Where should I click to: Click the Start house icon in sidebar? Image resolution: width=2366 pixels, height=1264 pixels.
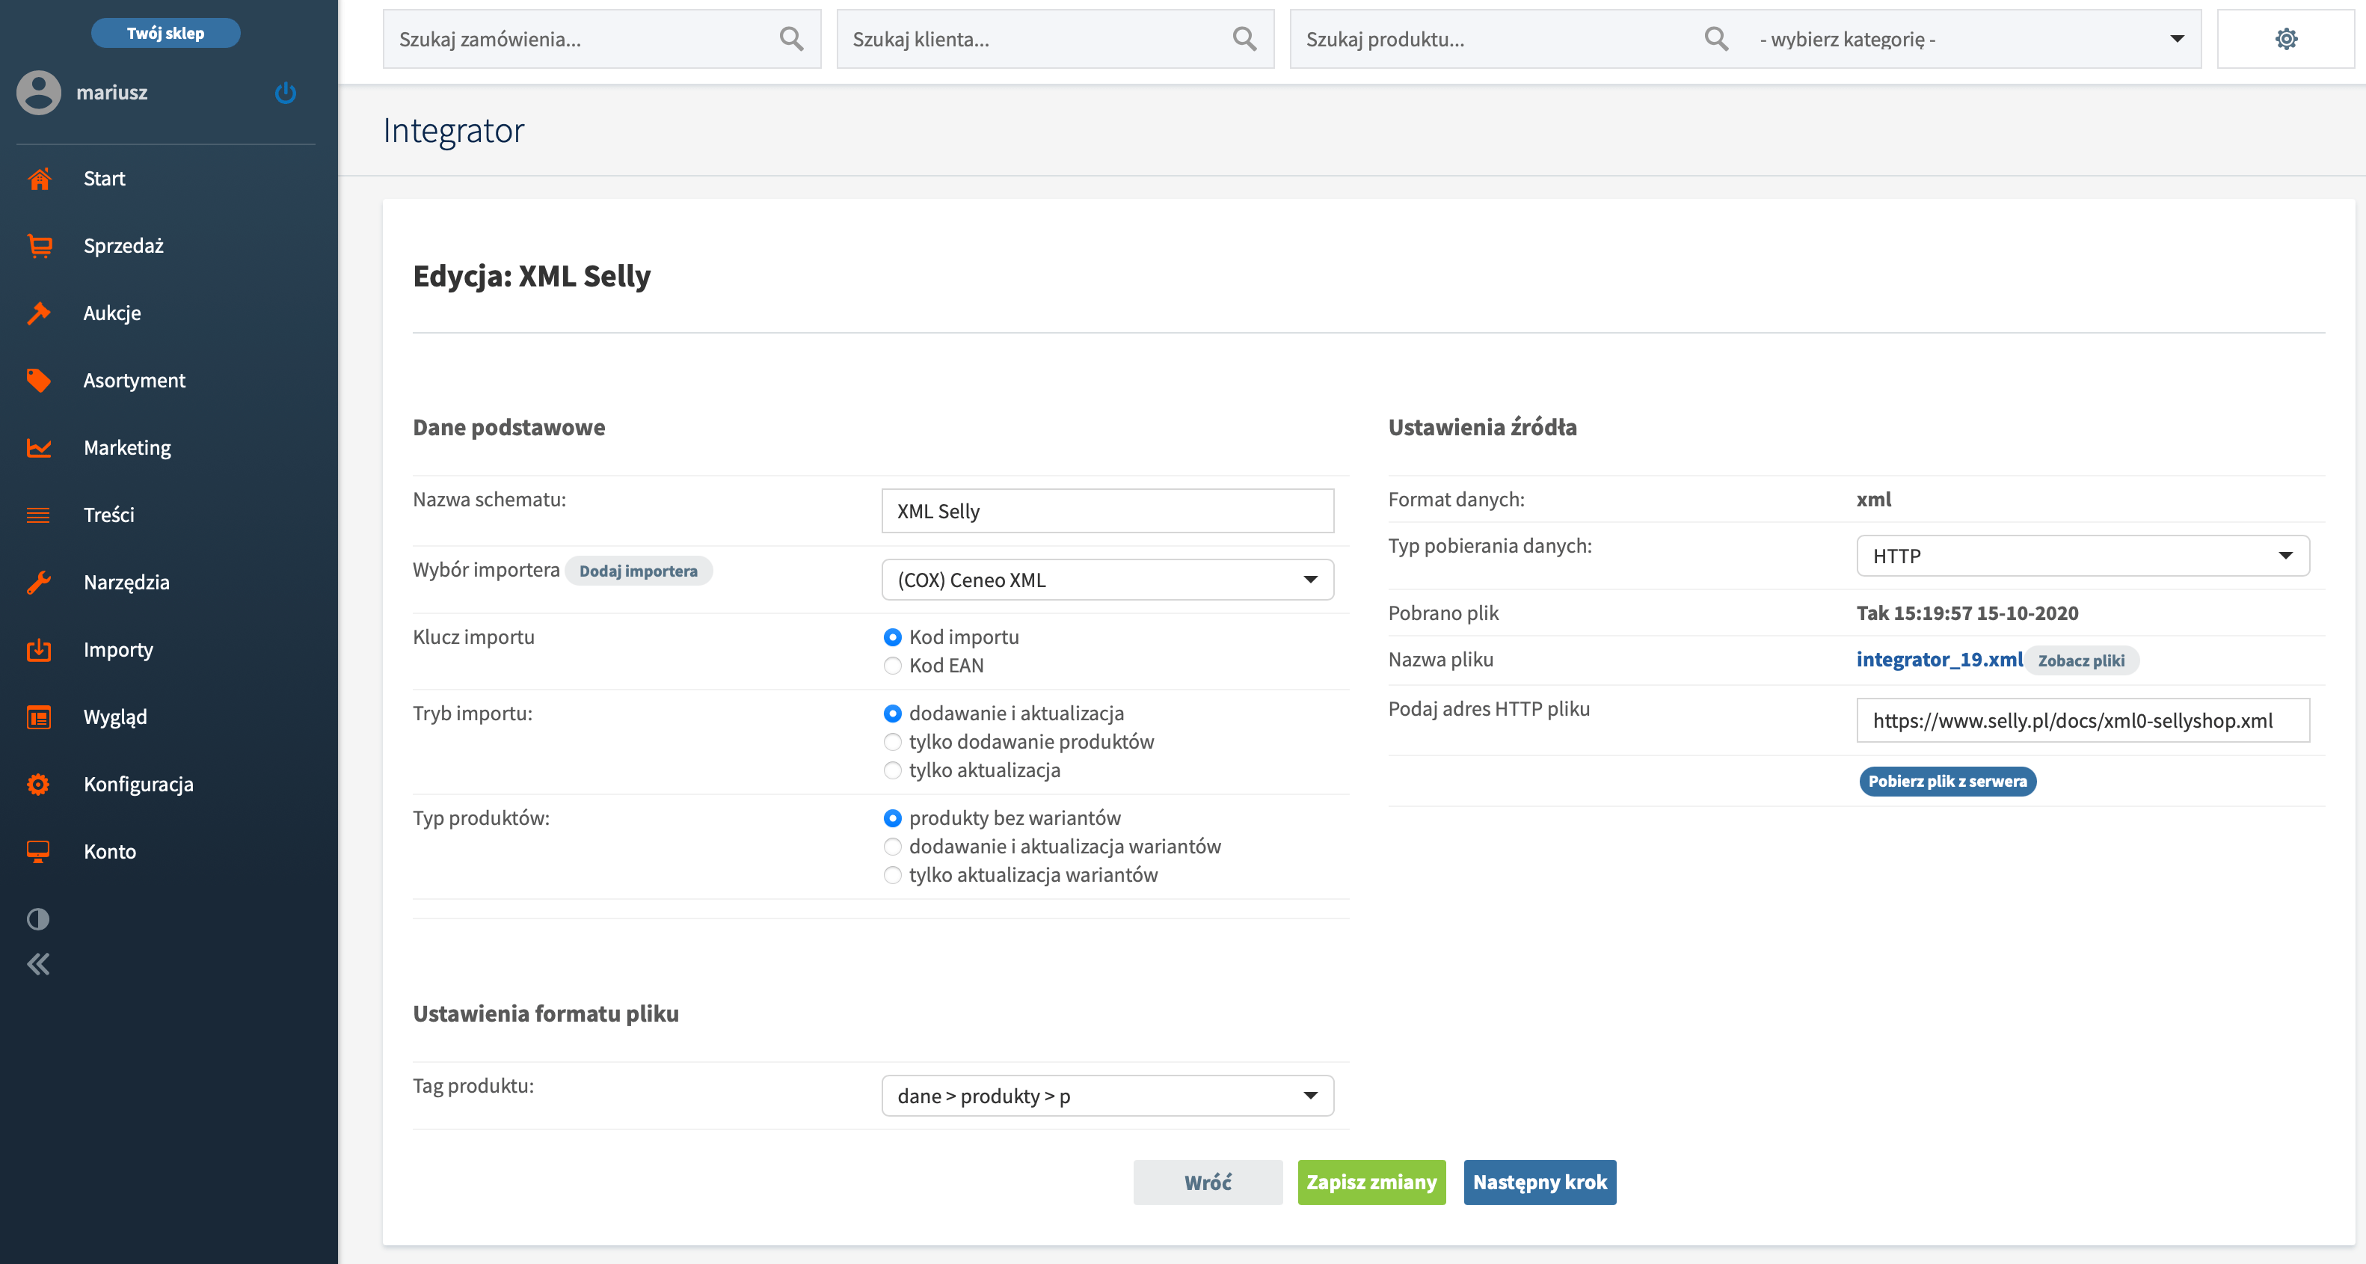click(x=39, y=178)
